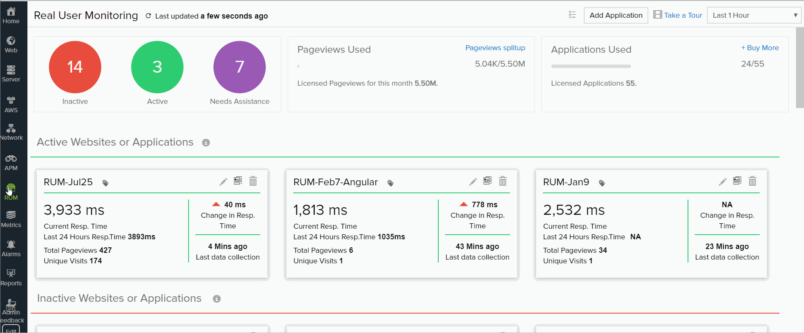Image resolution: width=804 pixels, height=333 pixels.
Task: Click '4 Mins ago' last data collection
Action: pyautogui.click(x=228, y=246)
